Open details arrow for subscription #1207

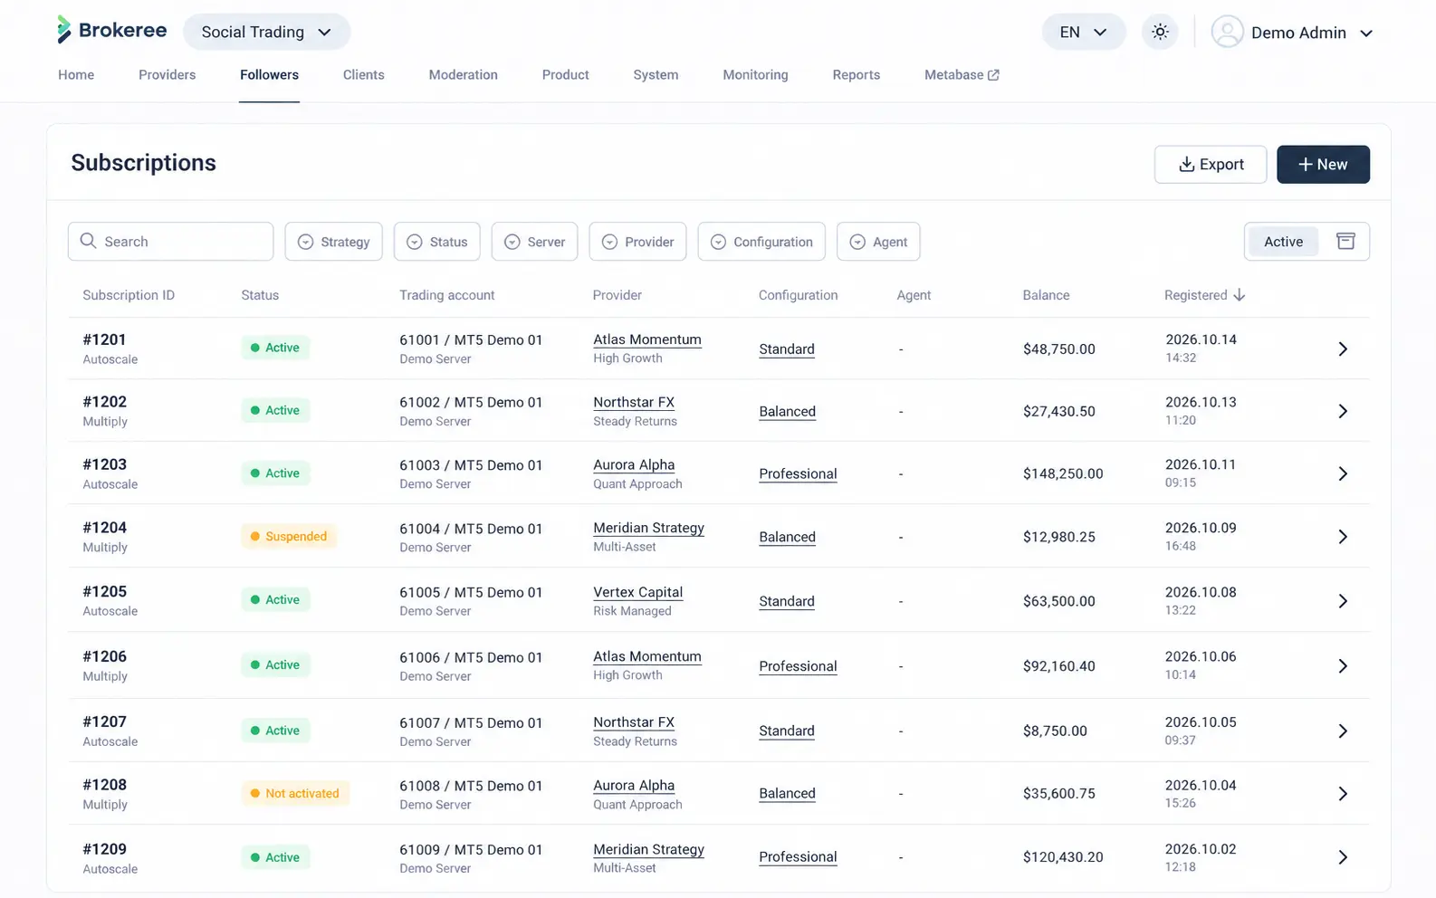(x=1343, y=731)
